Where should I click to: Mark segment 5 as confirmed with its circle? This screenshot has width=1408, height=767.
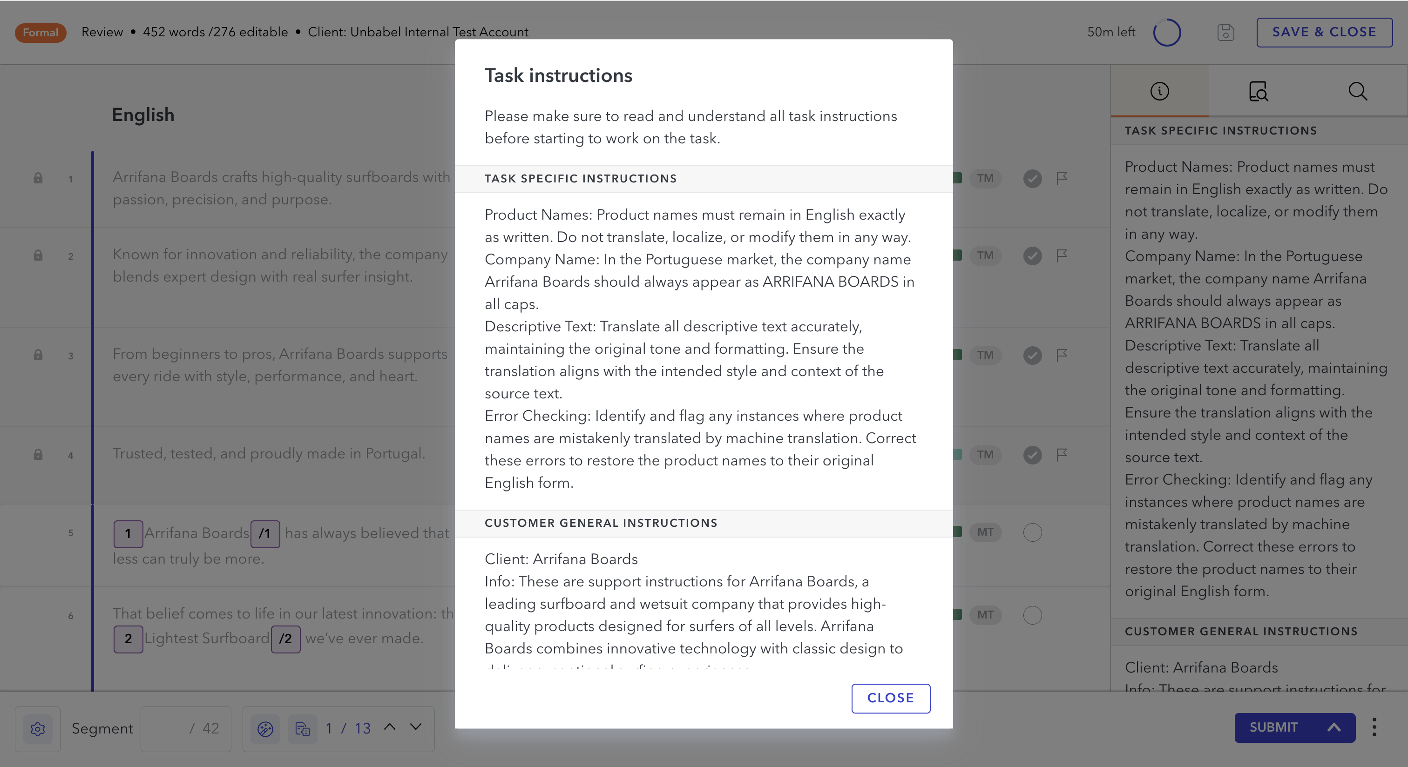(x=1032, y=532)
